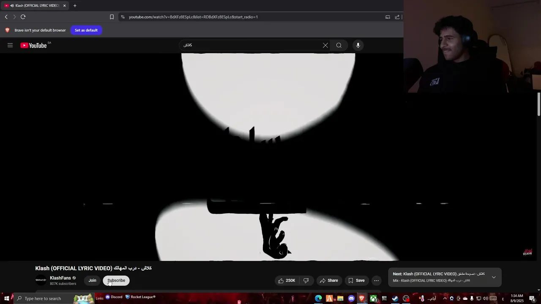This screenshot has width=541, height=304.
Task: Open more actions three-dot menu
Action: tap(376, 280)
